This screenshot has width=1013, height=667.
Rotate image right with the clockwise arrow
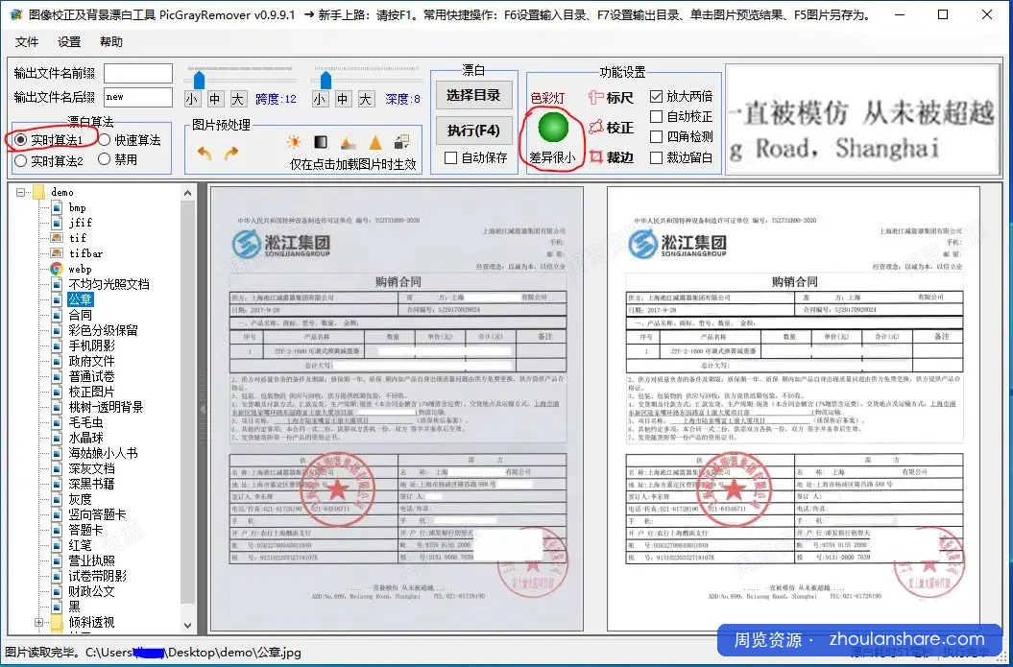pyautogui.click(x=230, y=153)
